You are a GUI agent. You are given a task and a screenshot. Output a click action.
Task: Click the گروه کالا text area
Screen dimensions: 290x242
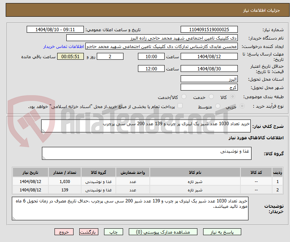coord(146,153)
